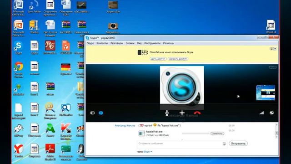
Task: Select the World of desktop icon at right
Action: [271, 26]
